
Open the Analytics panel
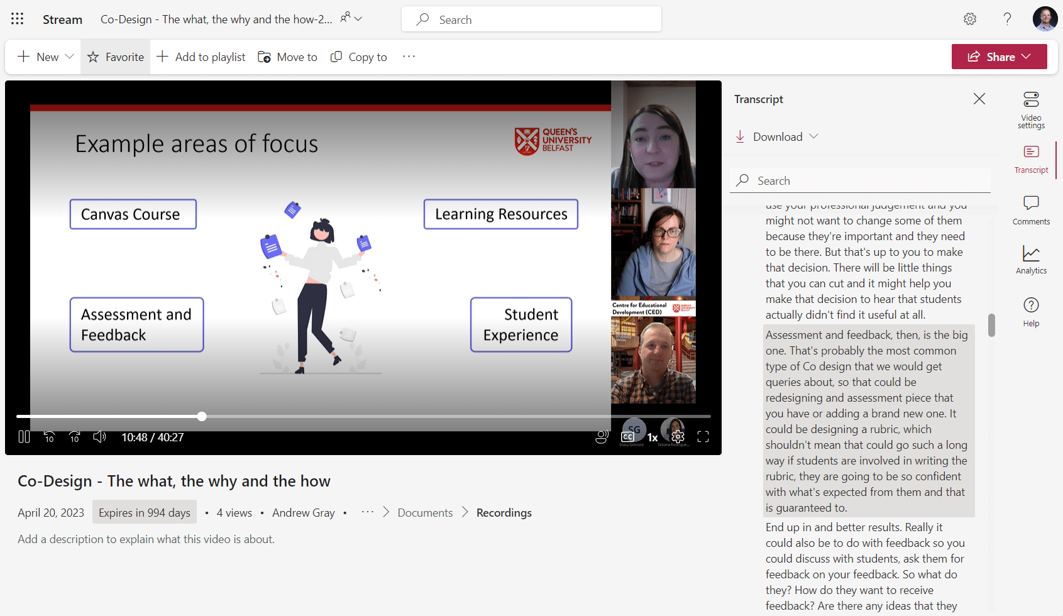pos(1031,259)
